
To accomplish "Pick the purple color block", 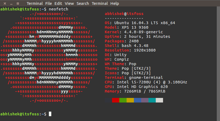I will click(x=145, y=100).
